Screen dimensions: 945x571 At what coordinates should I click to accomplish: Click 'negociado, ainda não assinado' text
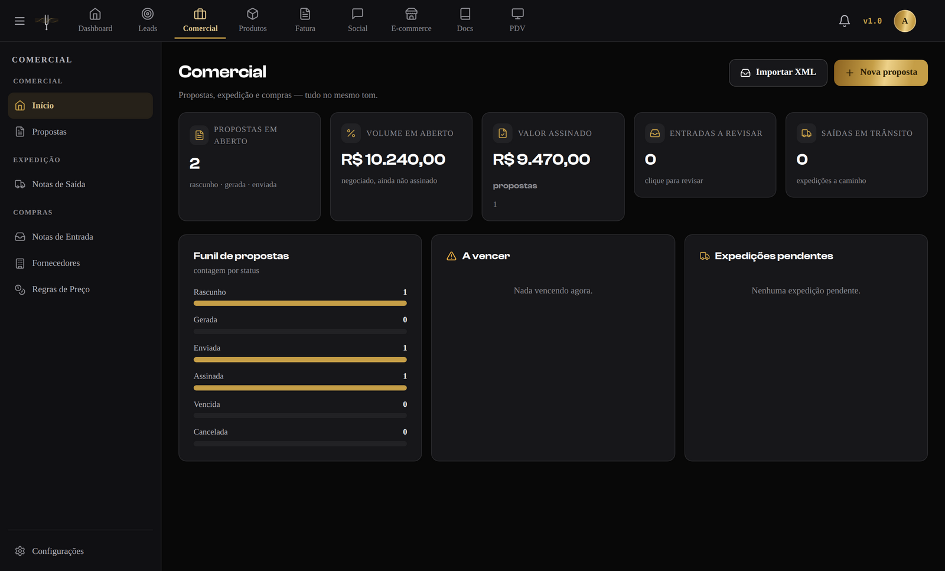[389, 181]
